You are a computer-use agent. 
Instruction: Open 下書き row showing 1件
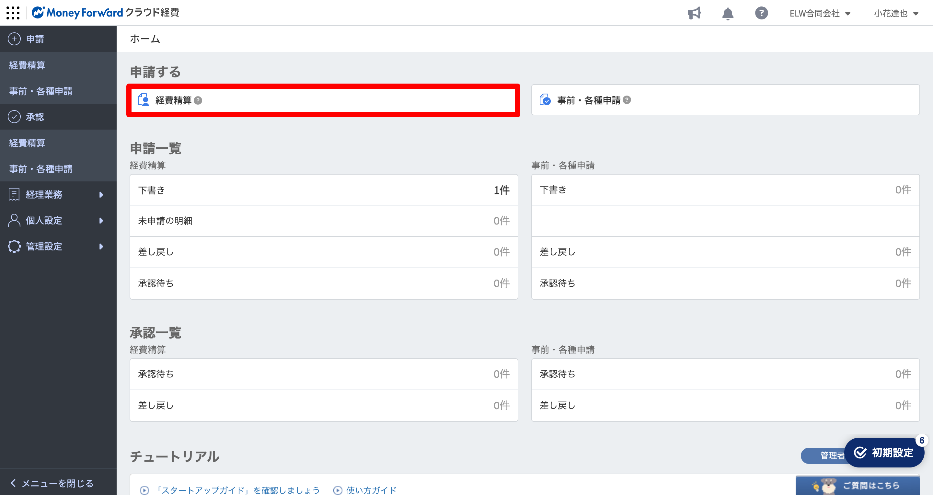click(x=323, y=190)
